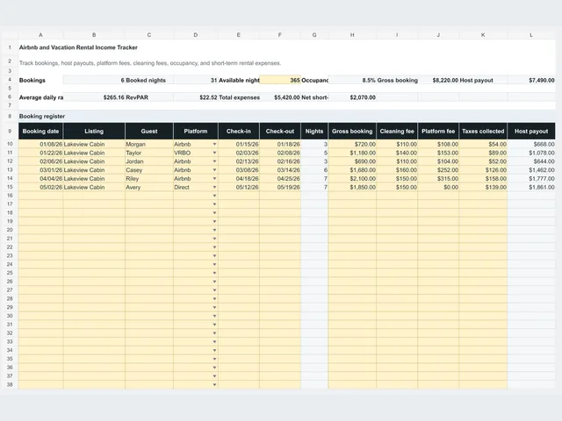The width and height of the screenshot is (562, 421).
Task: Click the Guest column header cell
Action: (x=149, y=131)
